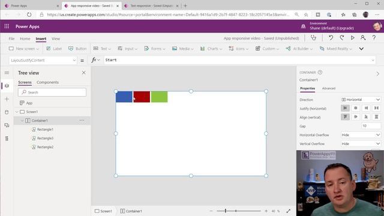Expand the formula bar chevron

373,60
